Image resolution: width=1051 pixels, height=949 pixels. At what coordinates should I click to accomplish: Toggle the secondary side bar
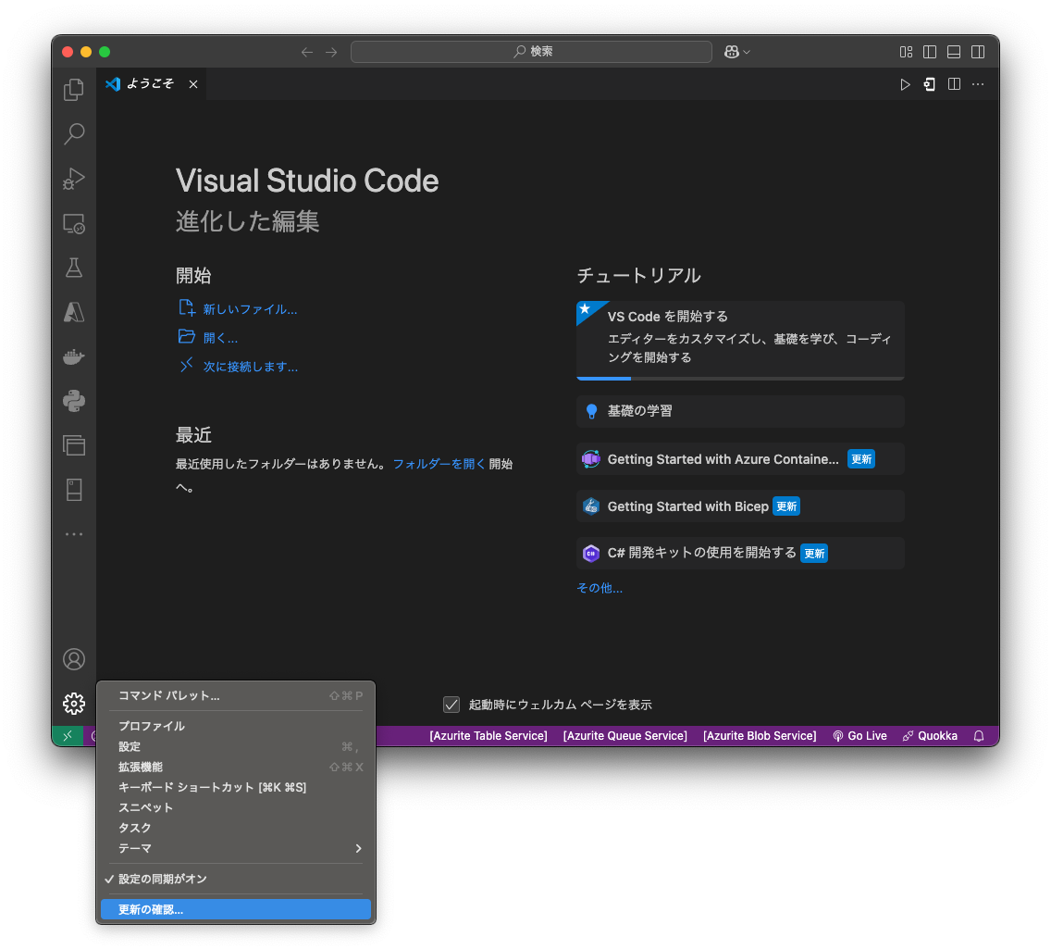tap(978, 52)
